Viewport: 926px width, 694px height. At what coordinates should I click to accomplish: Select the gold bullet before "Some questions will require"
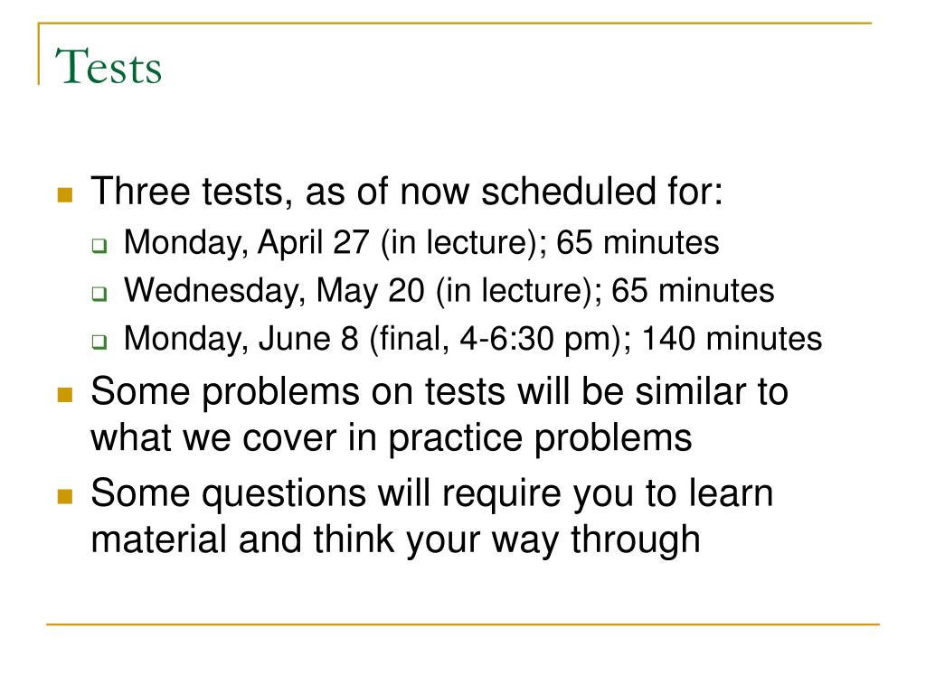(65, 496)
